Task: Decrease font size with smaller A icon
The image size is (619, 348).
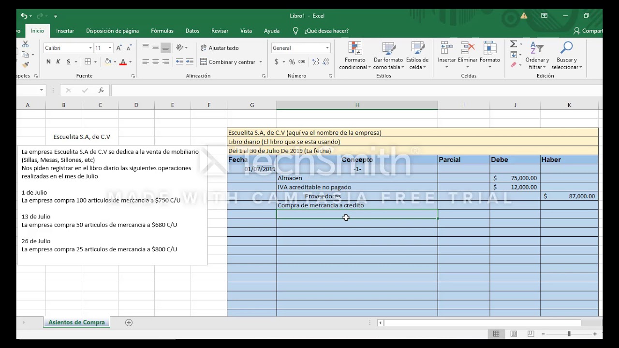Action: coord(129,48)
